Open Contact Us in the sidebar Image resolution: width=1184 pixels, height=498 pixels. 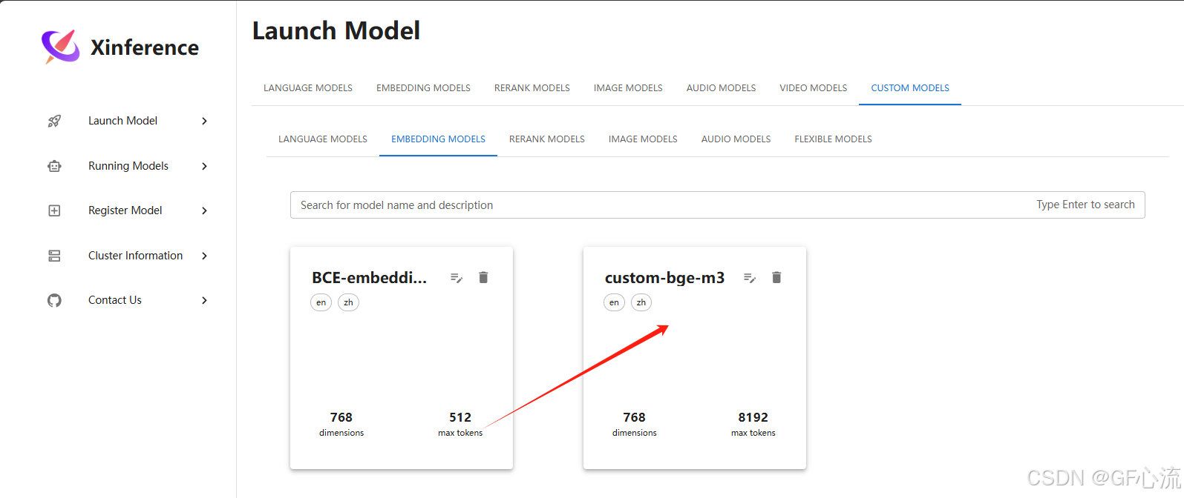point(115,300)
